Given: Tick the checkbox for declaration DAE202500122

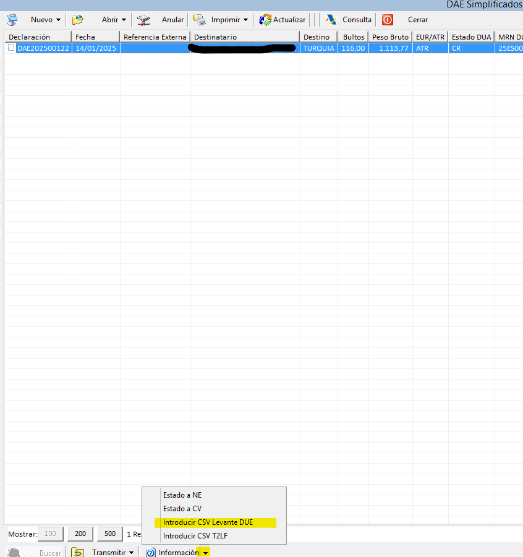Looking at the screenshot, I should [x=11, y=48].
